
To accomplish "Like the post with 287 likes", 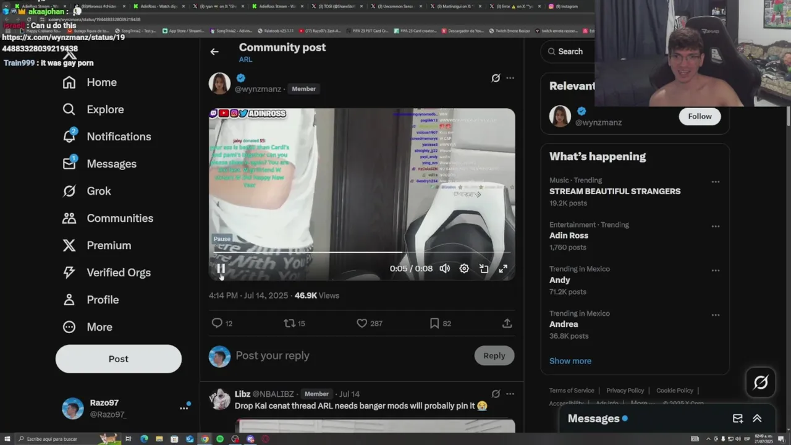I will 362,323.
